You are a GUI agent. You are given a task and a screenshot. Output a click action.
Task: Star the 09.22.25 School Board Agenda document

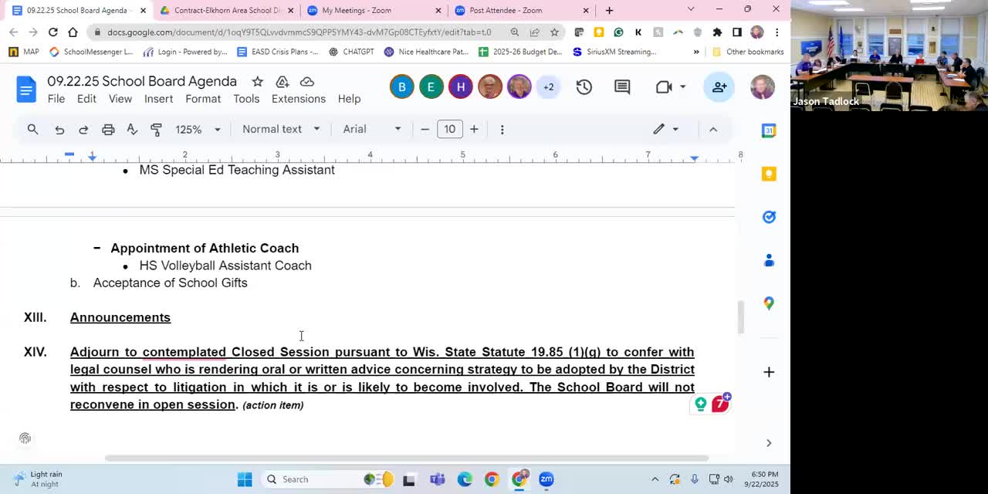coord(258,82)
